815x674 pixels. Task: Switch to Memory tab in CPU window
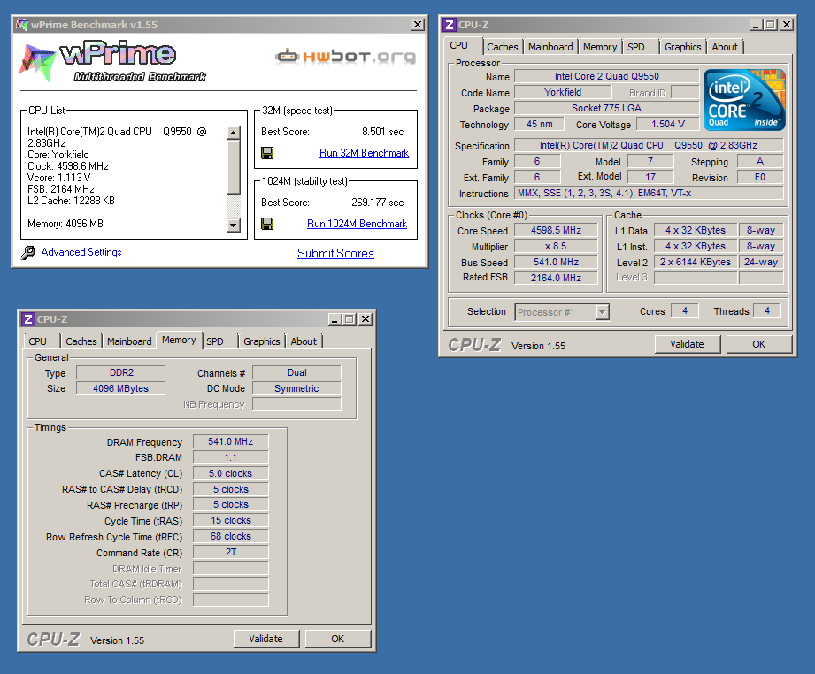(x=600, y=47)
